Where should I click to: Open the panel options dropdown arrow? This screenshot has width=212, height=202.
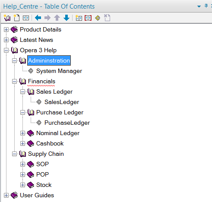[199, 6]
